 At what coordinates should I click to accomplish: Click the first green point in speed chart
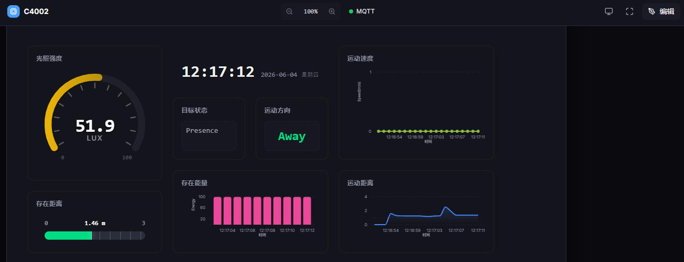click(x=379, y=131)
